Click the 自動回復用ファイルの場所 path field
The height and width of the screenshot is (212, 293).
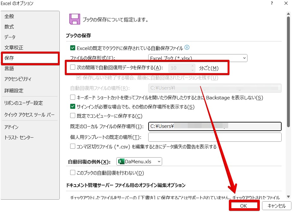click(215, 88)
